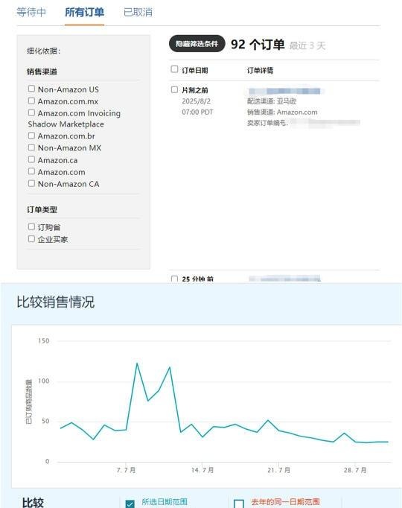Uncheck the 所选日期范围 comparison checkbox
Screen dimensions: 402x508
pos(130,504)
